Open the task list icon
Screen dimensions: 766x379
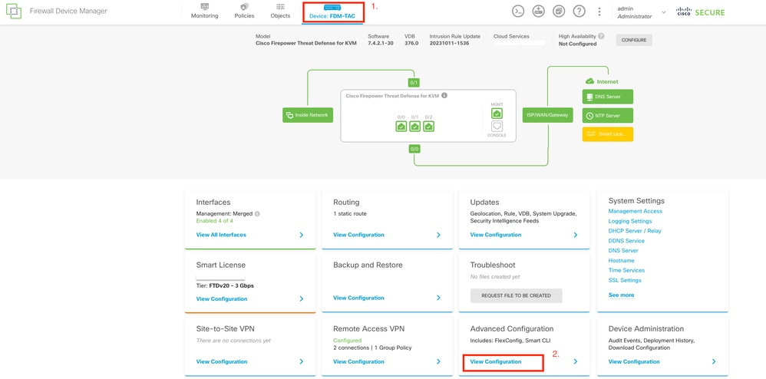[559, 12]
